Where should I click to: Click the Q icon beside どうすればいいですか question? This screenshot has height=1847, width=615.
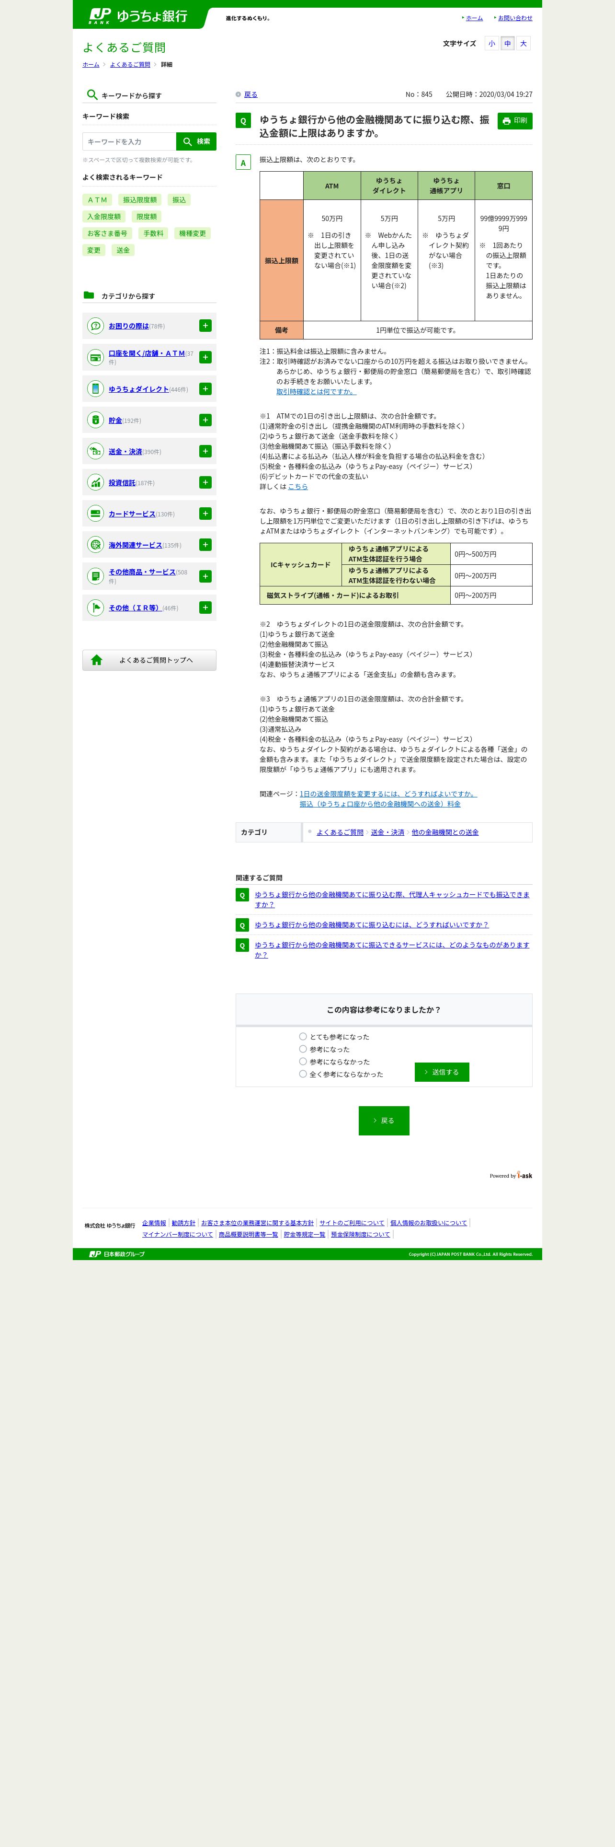pyautogui.click(x=242, y=925)
